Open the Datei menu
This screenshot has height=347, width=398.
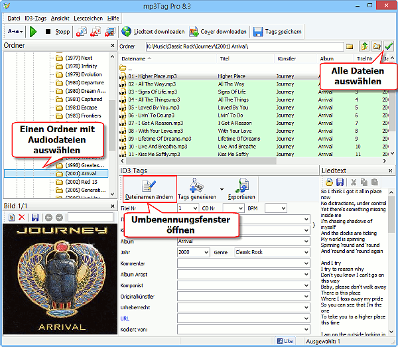[14, 19]
